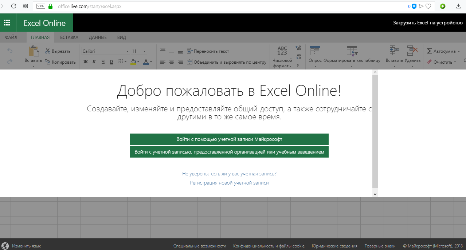
Task: Expand the borders dropdown arrow
Action: coord(125,62)
